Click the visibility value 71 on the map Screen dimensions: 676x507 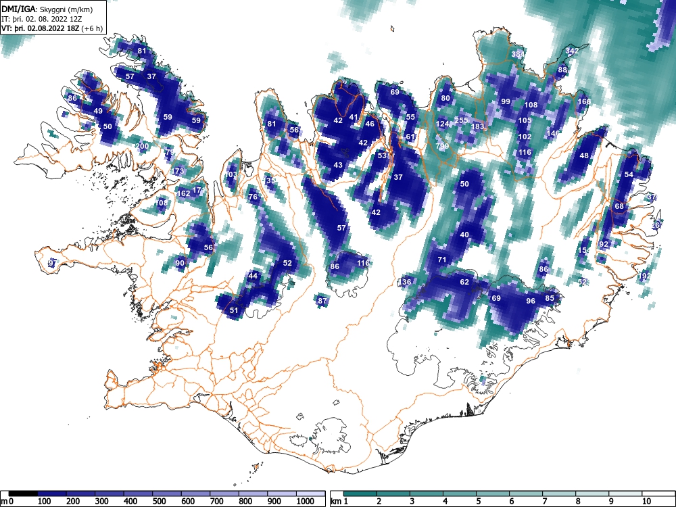tap(442, 260)
